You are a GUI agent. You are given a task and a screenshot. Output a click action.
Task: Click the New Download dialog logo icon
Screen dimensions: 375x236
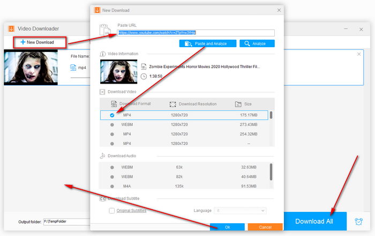pyautogui.click(x=97, y=10)
